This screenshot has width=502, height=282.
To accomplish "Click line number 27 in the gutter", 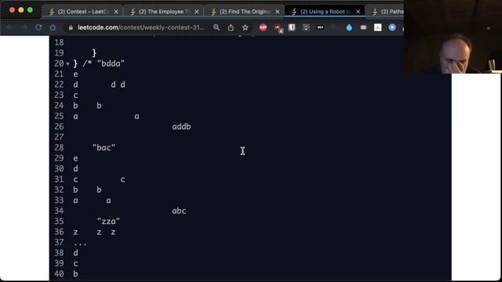I will pos(59,137).
